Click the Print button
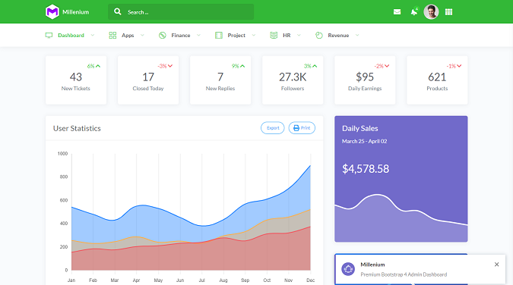The width and height of the screenshot is (513, 285). (302, 128)
